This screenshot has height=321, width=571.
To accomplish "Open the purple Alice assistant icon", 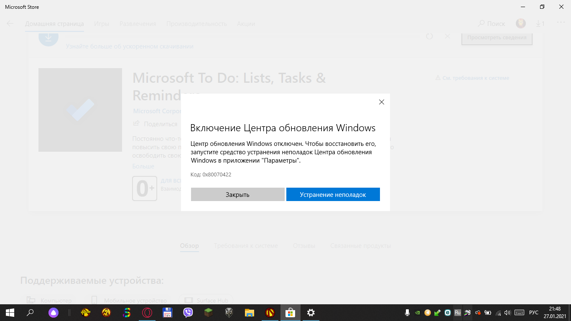I will pyautogui.click(x=54, y=313).
